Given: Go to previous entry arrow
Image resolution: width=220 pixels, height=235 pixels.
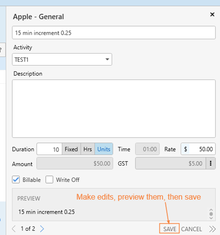Looking at the screenshot, I should coord(14,229).
